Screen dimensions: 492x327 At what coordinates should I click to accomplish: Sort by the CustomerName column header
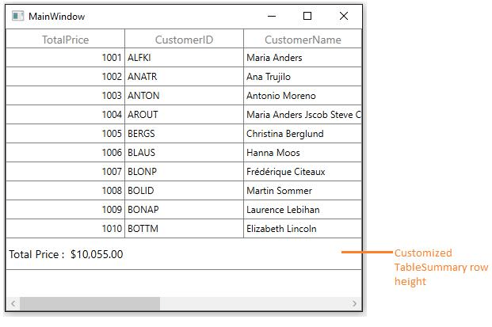(x=303, y=39)
